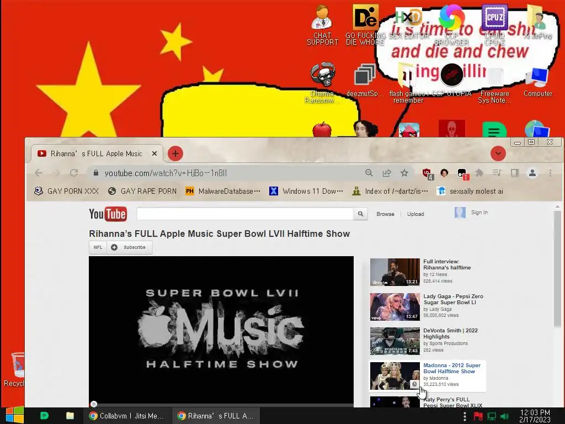Open the Chrome profile avatar button
Image resolution: width=565 pixels, height=424 pixels.
pyautogui.click(x=532, y=173)
